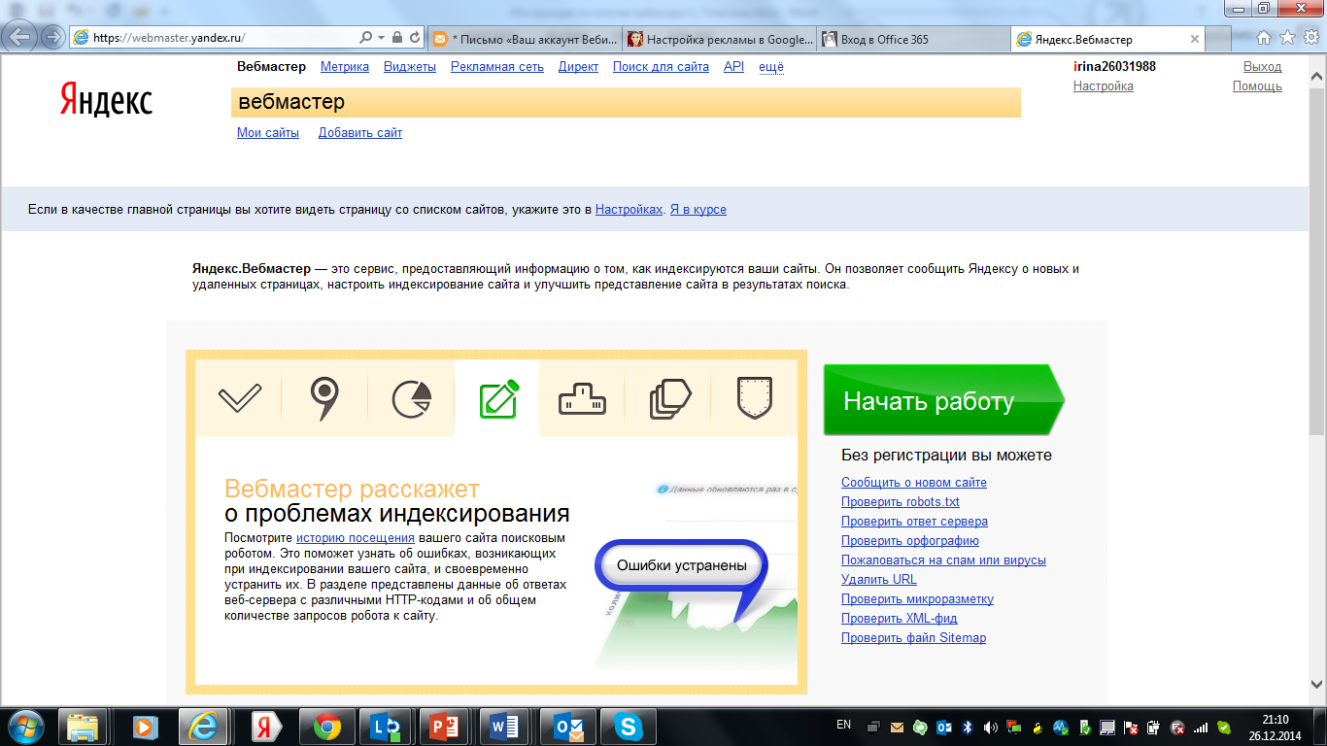
Task: Click 'Проверить орфографию' link
Action: tap(910, 541)
